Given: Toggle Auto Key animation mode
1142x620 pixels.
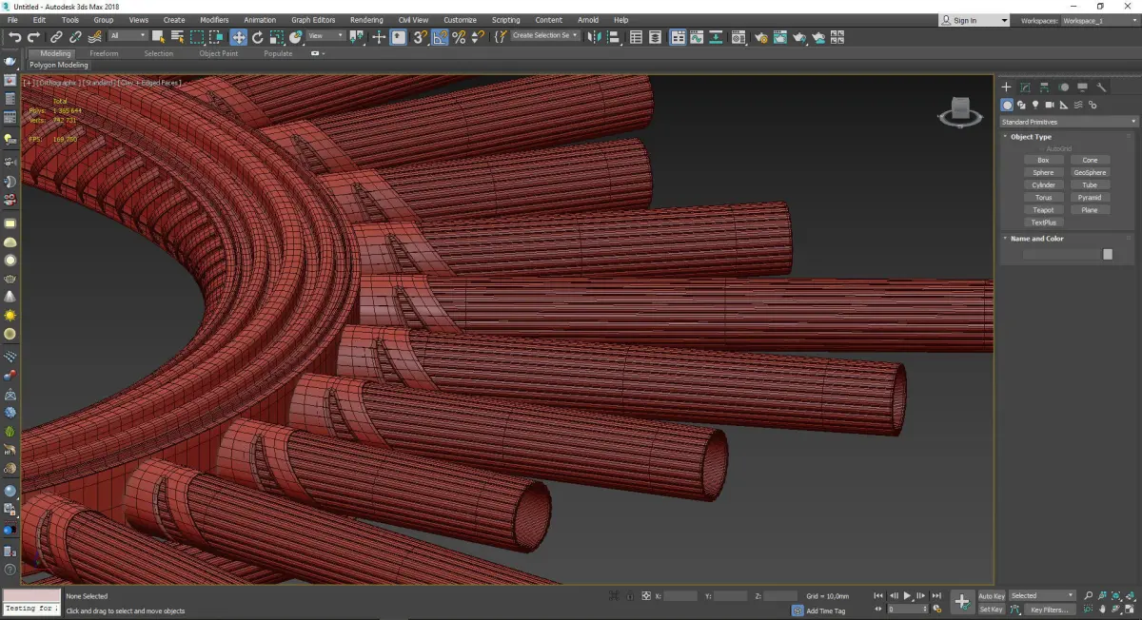Looking at the screenshot, I should (x=991, y=596).
